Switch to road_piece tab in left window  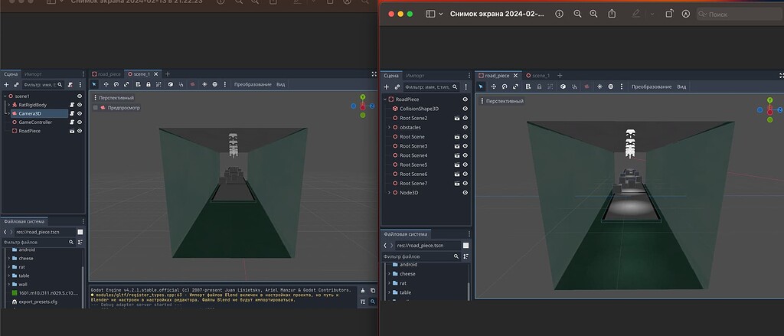click(106, 74)
